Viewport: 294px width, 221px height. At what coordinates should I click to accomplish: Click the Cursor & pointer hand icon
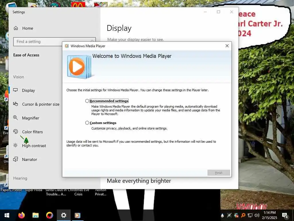coord(16,104)
